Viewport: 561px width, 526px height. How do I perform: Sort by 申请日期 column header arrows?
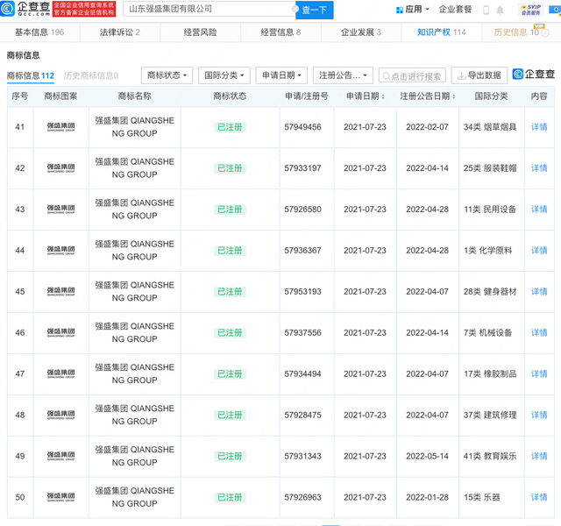coord(384,96)
